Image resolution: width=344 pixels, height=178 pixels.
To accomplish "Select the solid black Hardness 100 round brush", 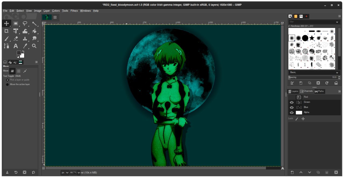I will (x=305, y=38).
